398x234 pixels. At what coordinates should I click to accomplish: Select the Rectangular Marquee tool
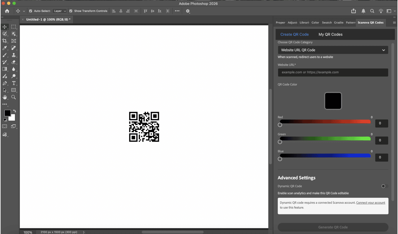coord(13,27)
